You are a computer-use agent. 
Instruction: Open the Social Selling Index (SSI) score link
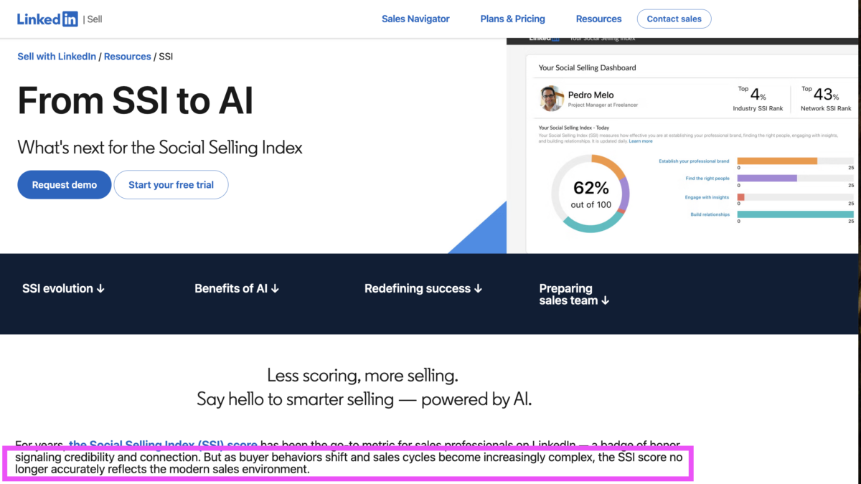tap(163, 445)
